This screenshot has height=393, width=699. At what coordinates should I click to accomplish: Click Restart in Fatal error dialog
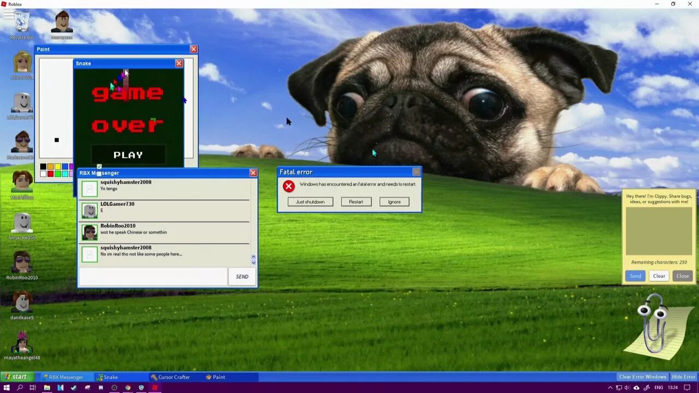coord(356,202)
